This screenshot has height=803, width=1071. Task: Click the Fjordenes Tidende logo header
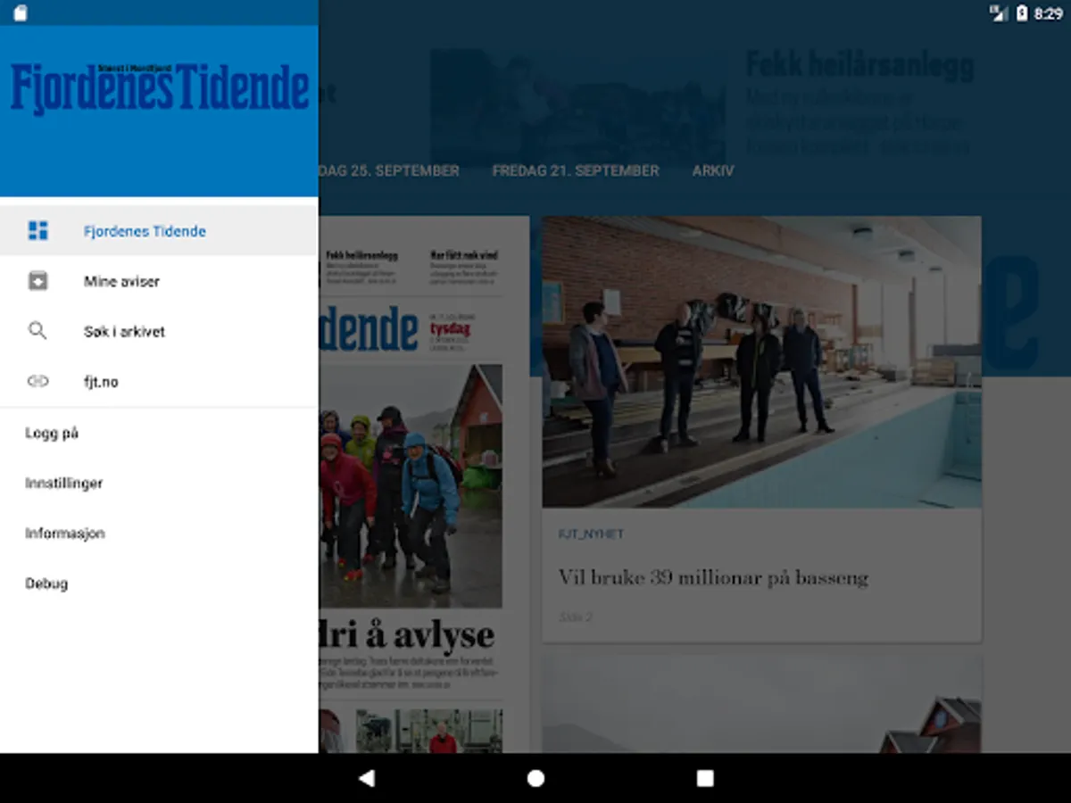(x=160, y=89)
